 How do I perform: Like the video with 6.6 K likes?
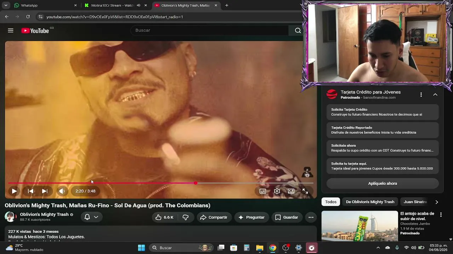point(164,217)
